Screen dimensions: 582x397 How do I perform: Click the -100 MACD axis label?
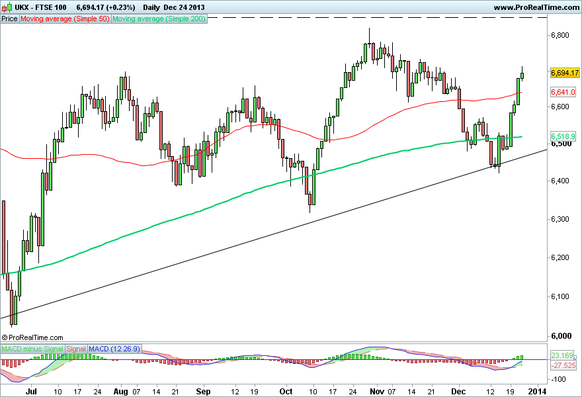pos(558,380)
